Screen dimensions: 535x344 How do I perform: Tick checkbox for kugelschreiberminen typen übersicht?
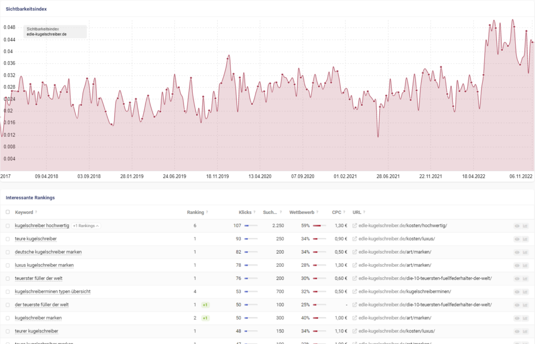coord(7,292)
